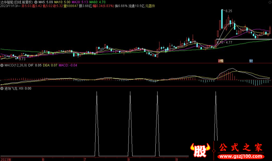This screenshot has width=272, height=161.
Task: Click the MA60: 4.70 label
Action: 97,2
